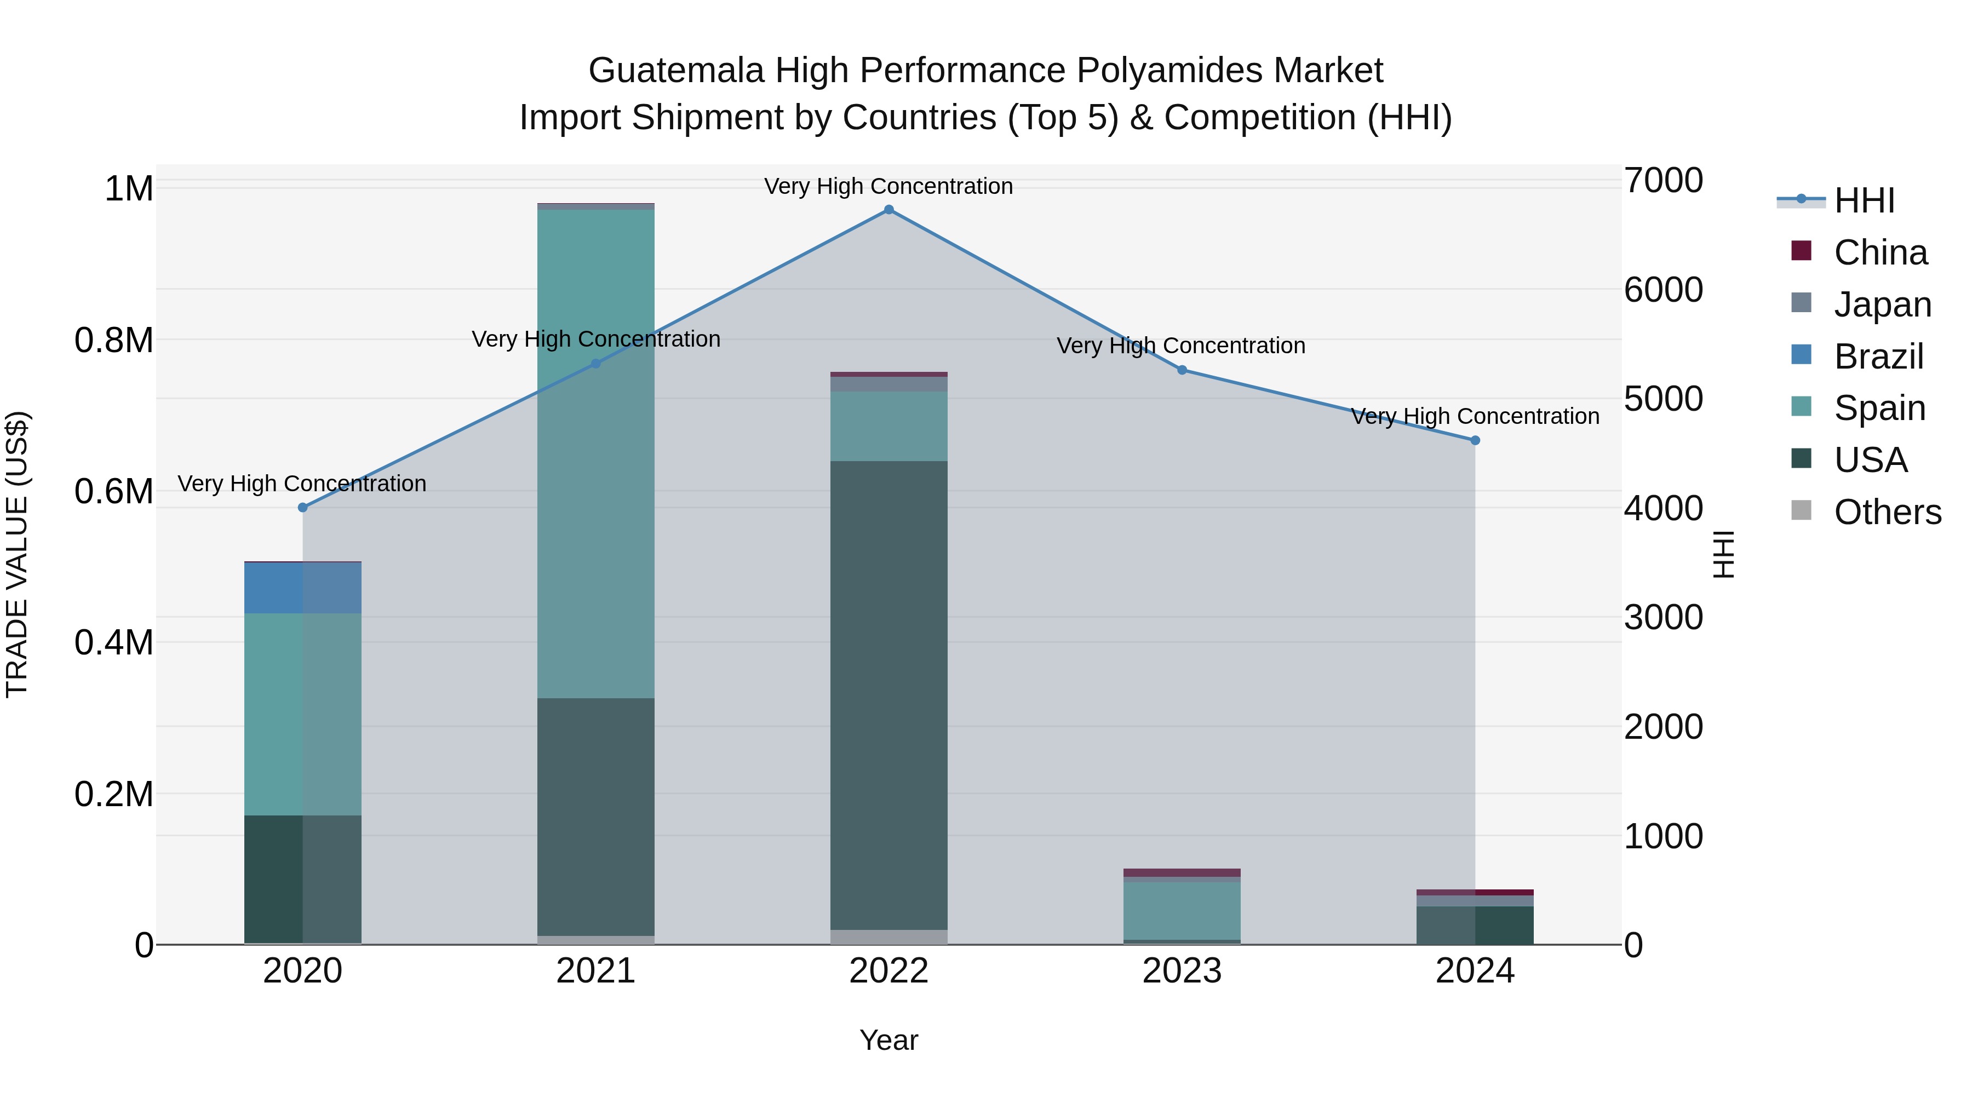1972x1109 pixels.
Task: Click the 0.2M trade value tick label
Action: click(x=114, y=794)
